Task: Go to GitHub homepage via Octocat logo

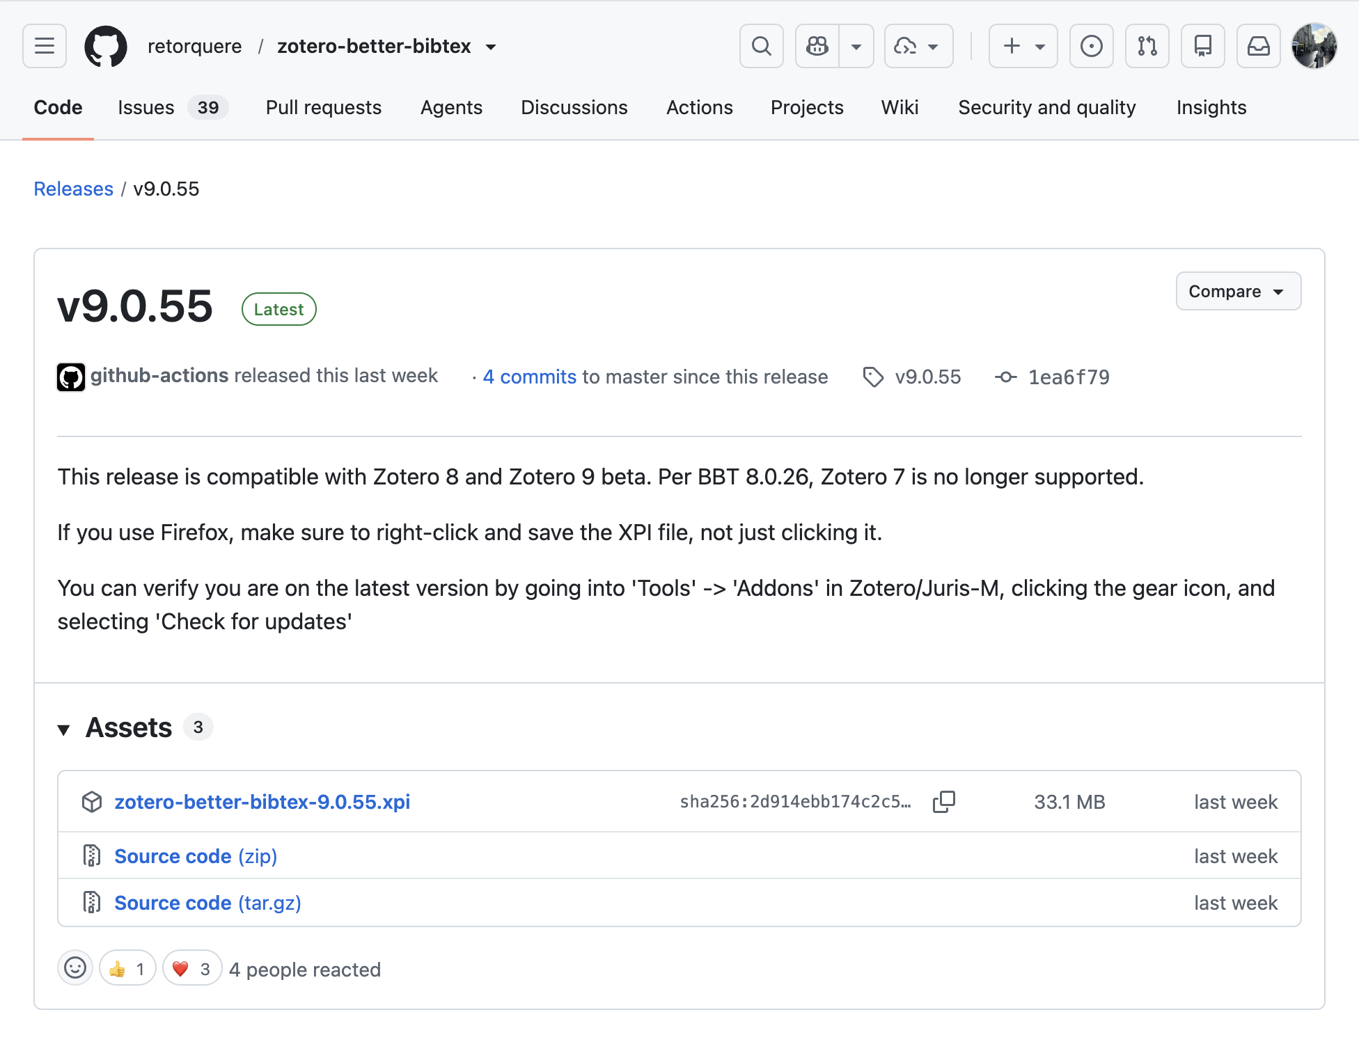Action: point(106,47)
